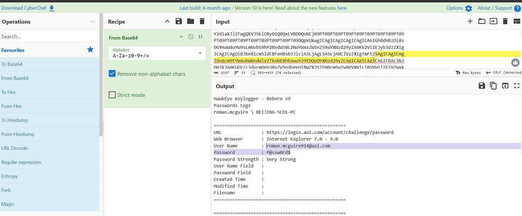Open CRLF end-of-line sequence selector
The width and height of the screenshot is (522, 216).
[504, 72]
